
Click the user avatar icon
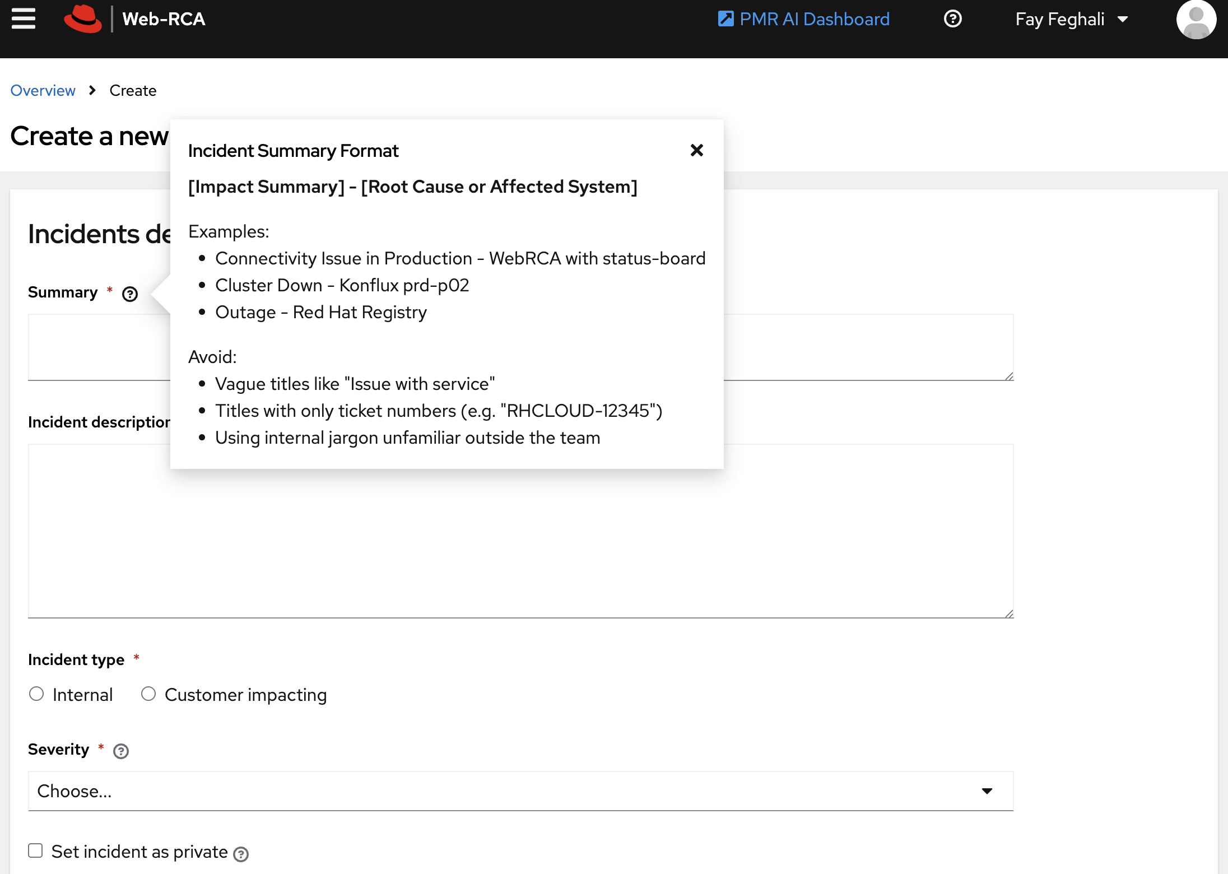[1196, 19]
